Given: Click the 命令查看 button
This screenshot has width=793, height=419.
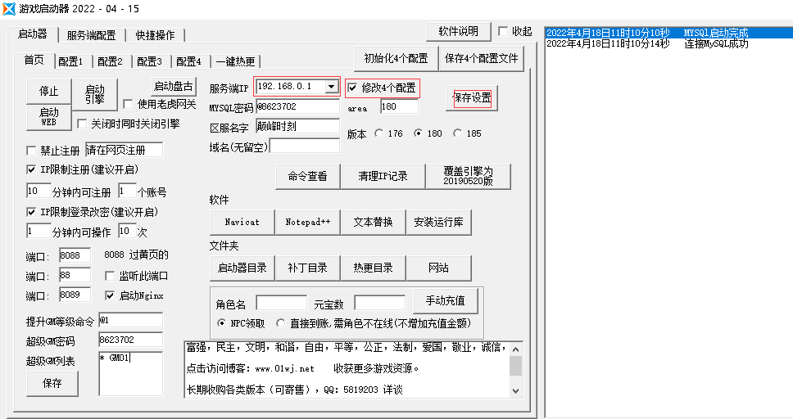Looking at the screenshot, I should pyautogui.click(x=307, y=177).
